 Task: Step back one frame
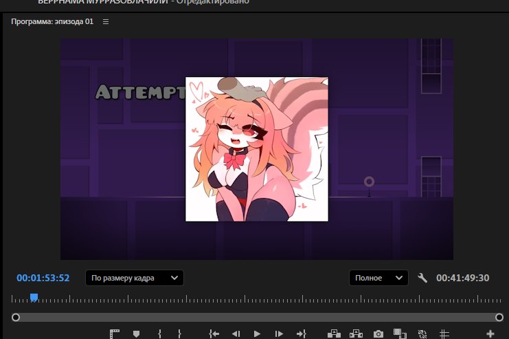click(236, 333)
